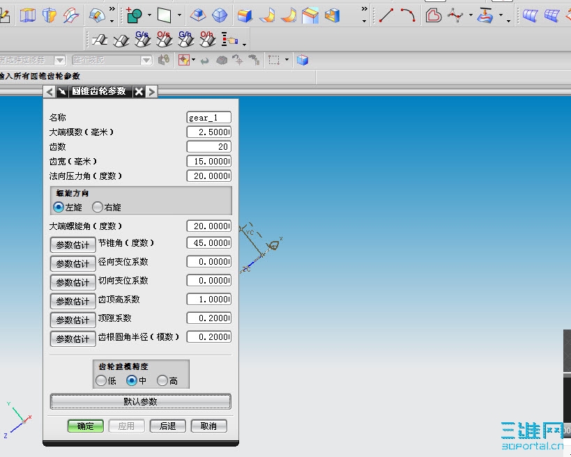Image resolution: width=571 pixels, height=457 pixels.
Task: Click the green datum plane icon
Action: [x=165, y=15]
